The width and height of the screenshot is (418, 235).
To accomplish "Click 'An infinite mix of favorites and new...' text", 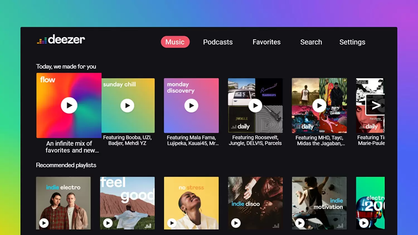I will (x=72, y=147).
